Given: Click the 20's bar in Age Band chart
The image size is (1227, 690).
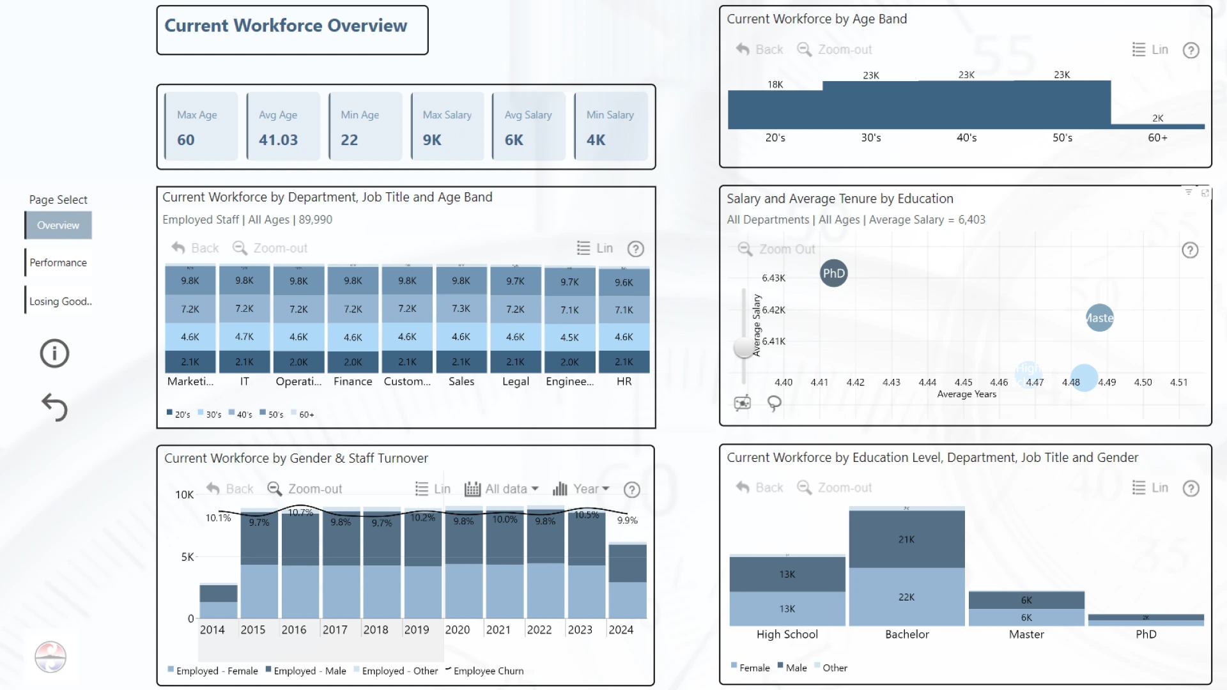Looking at the screenshot, I should [775, 109].
